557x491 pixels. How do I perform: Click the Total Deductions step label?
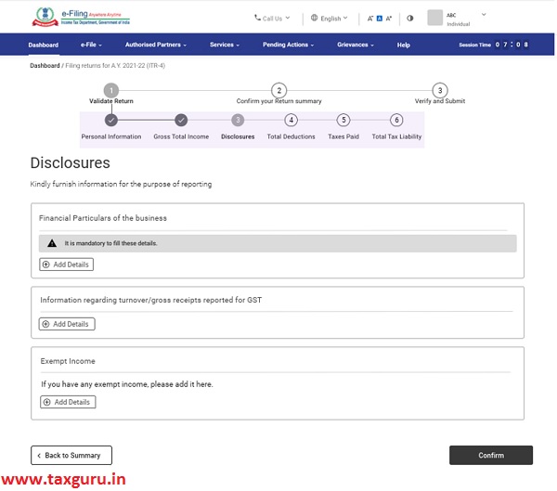coord(291,136)
